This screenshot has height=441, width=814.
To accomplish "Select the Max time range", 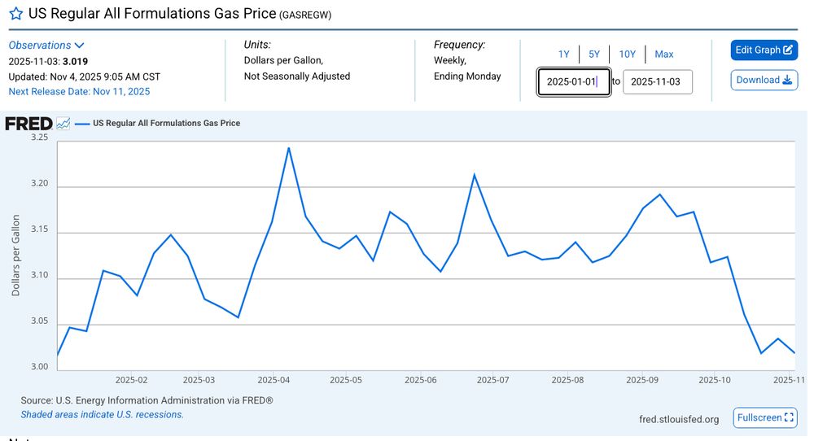I will pyautogui.click(x=663, y=55).
